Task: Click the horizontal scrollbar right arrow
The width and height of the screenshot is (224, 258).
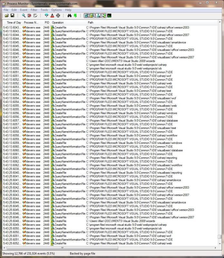Action: 215,248
